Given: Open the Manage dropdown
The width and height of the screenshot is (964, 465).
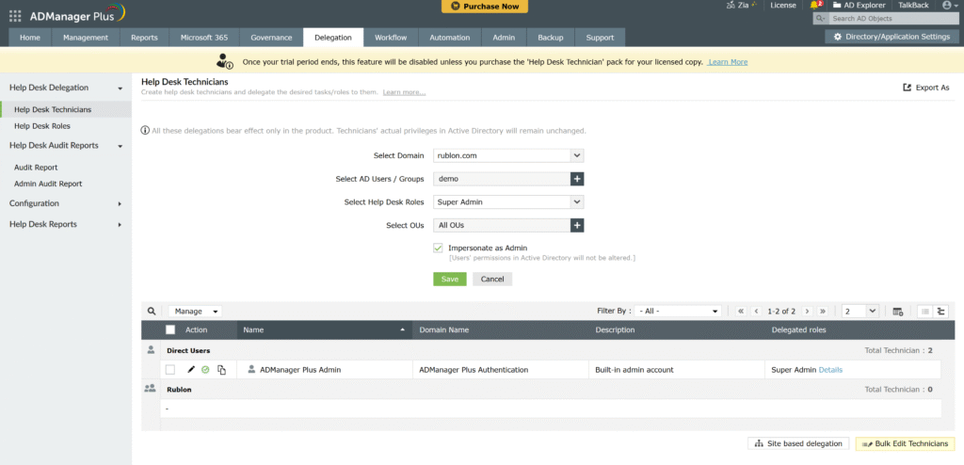Looking at the screenshot, I should click(x=196, y=312).
